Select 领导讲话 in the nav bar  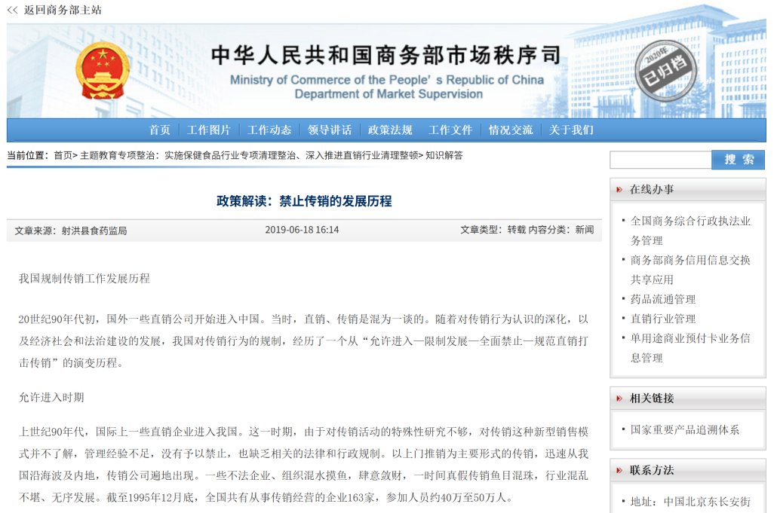(x=330, y=130)
